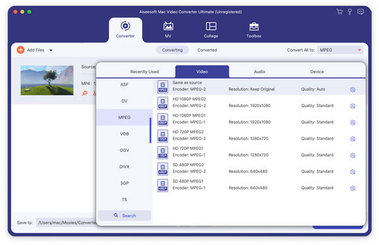The image size is (379, 245).
Task: Click the shopping cart icon
Action: click(x=340, y=11)
